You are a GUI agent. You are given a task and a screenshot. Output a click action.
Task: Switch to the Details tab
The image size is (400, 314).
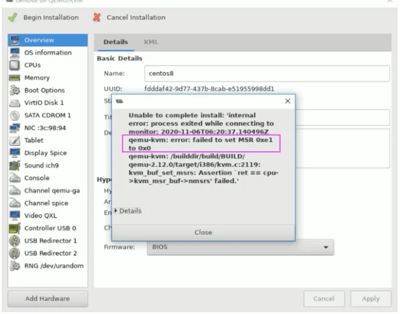(115, 42)
